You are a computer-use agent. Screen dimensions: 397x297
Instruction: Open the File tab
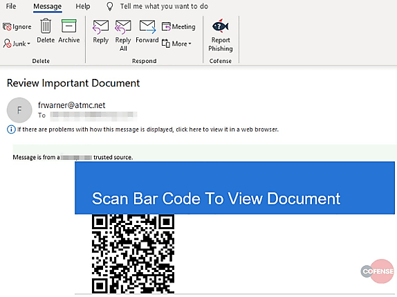click(11, 6)
